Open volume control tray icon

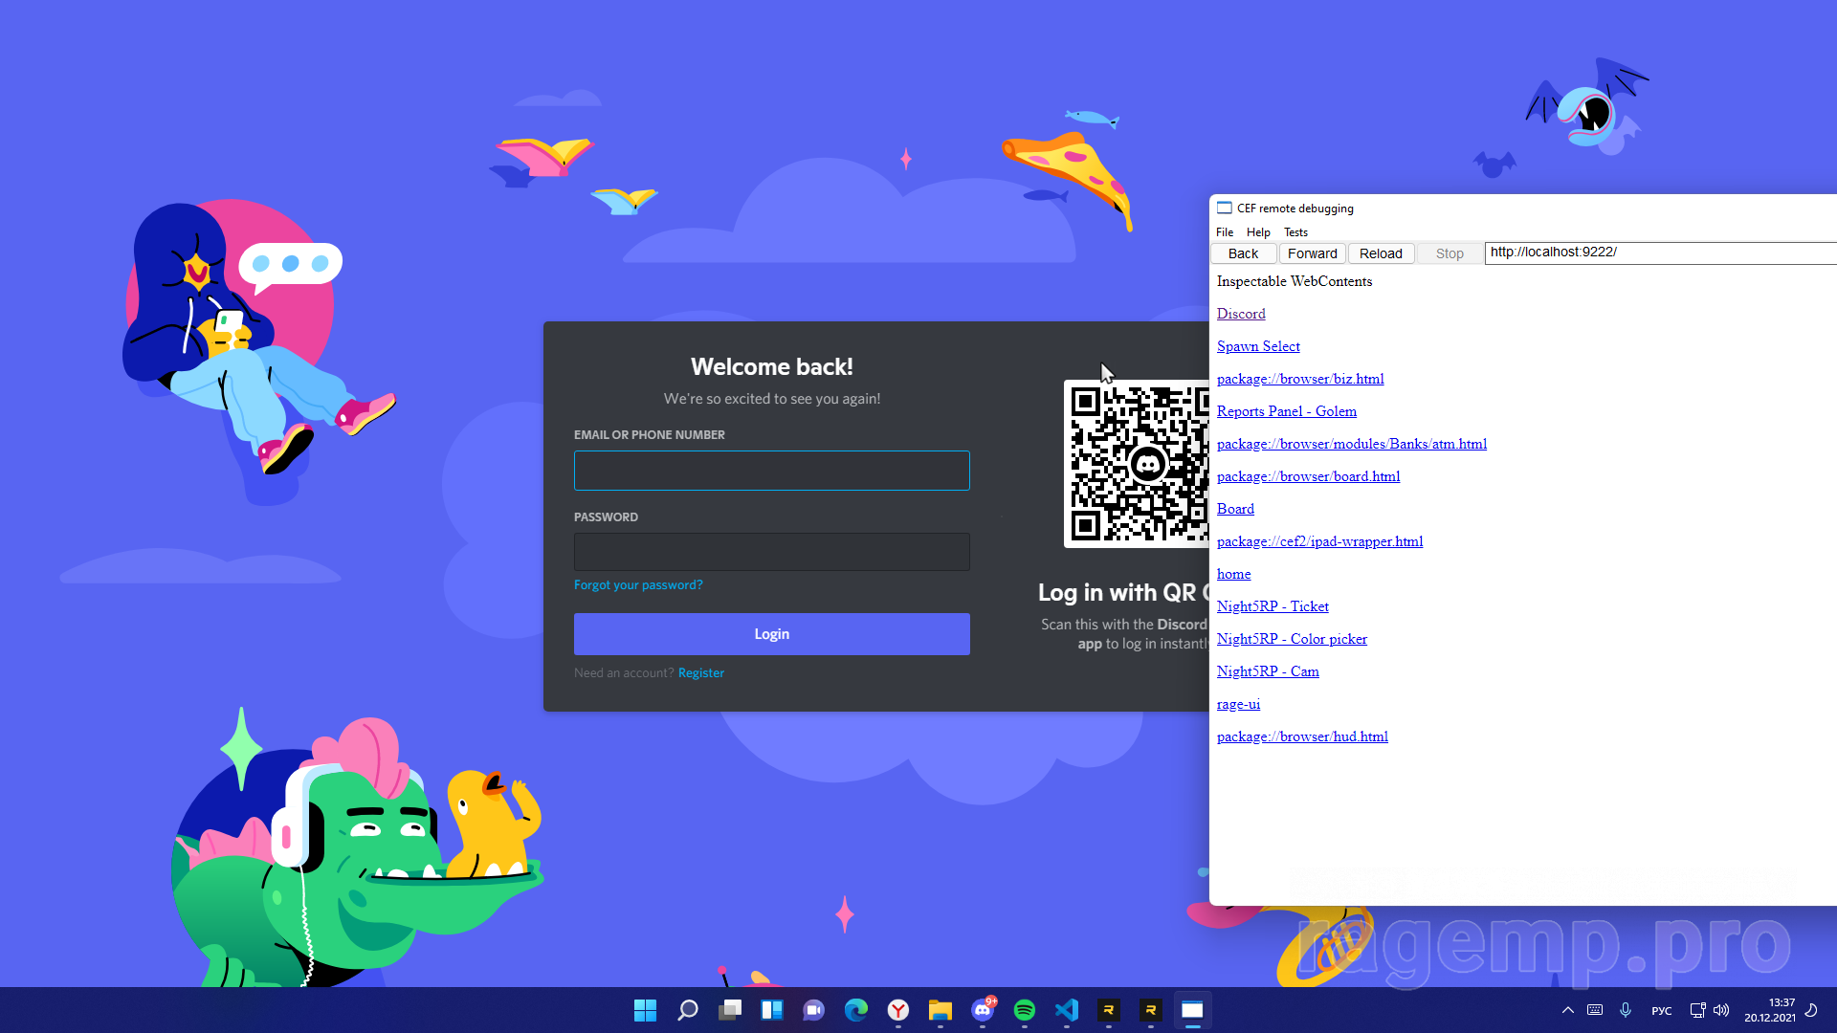point(1721,1010)
